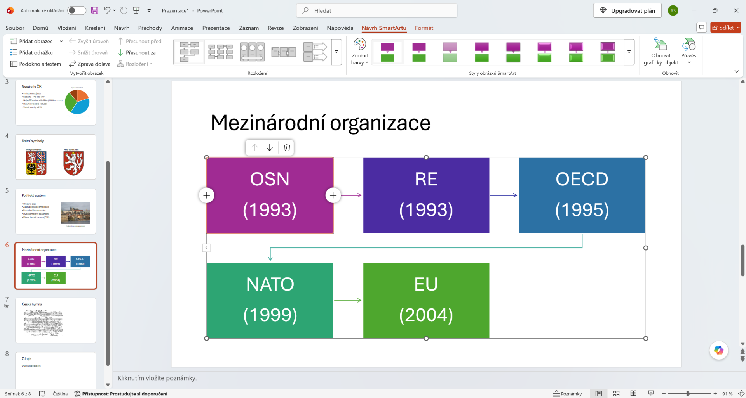The image size is (746, 398).
Task: Expand the Rozložení layouts gallery
Action: coord(336,52)
